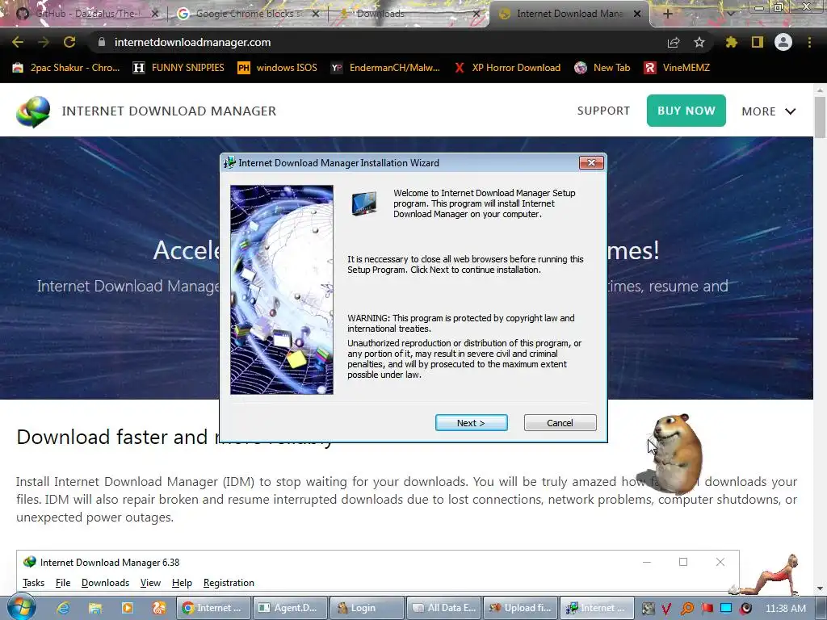Screen dimensions: 827x620
Task: Click the green BUY NOW button
Action: (686, 111)
